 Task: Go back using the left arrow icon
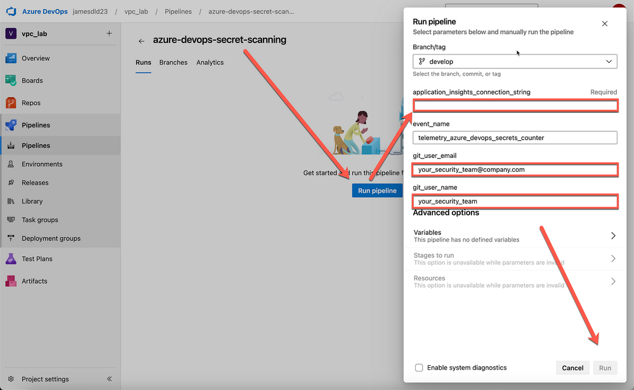pyautogui.click(x=141, y=41)
